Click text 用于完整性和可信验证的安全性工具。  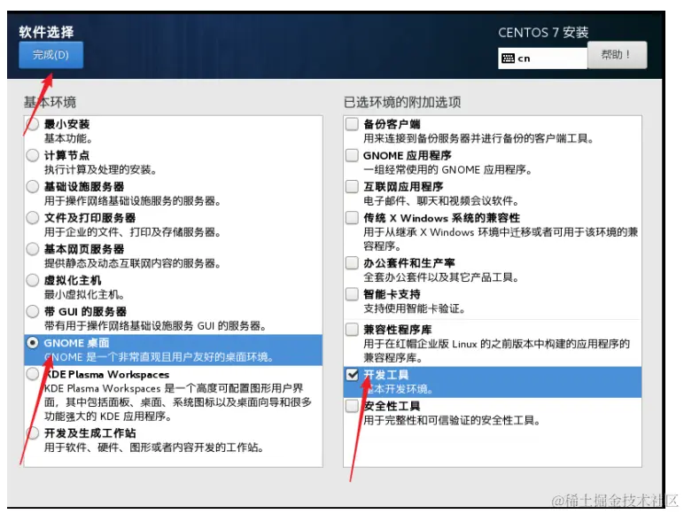453,421
